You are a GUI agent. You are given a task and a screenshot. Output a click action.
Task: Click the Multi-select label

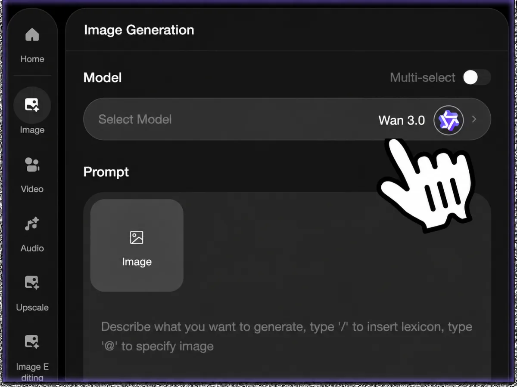423,77
